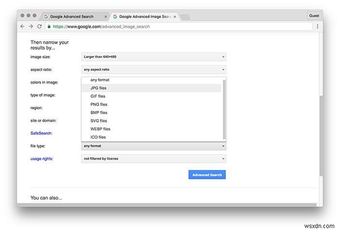
Task: Click the site or domain label
Action: (43, 121)
